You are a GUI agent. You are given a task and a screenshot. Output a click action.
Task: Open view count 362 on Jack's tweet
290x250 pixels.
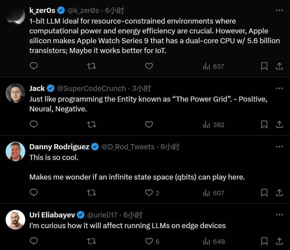click(214, 125)
